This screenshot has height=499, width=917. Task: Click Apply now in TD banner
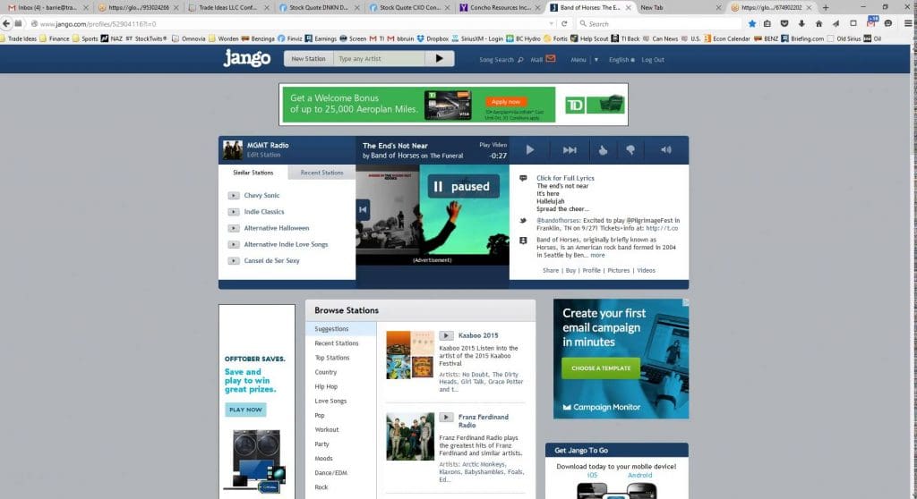pyautogui.click(x=506, y=102)
